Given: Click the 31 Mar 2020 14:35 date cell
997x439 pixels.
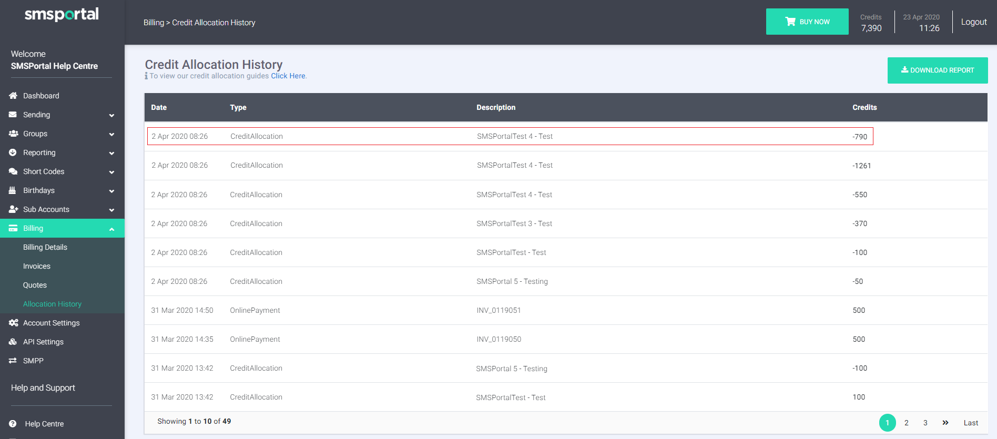Looking at the screenshot, I should [x=182, y=339].
